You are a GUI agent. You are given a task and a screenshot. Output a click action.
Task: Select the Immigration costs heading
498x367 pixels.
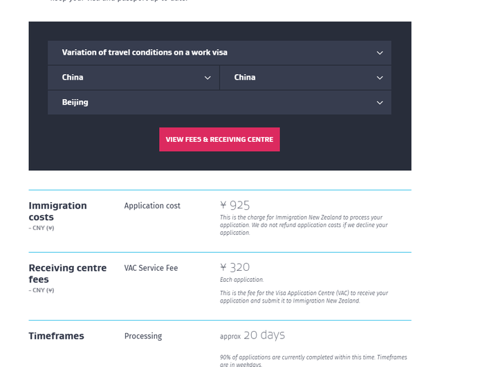(x=58, y=211)
